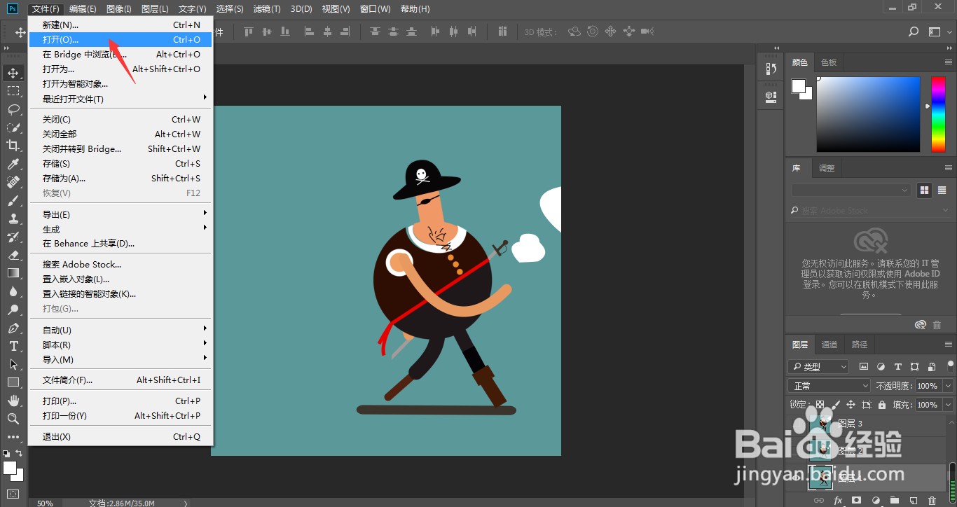Screen dimensions: 957x507
Task: Click foreground color swatch in Color panel
Action: click(799, 86)
